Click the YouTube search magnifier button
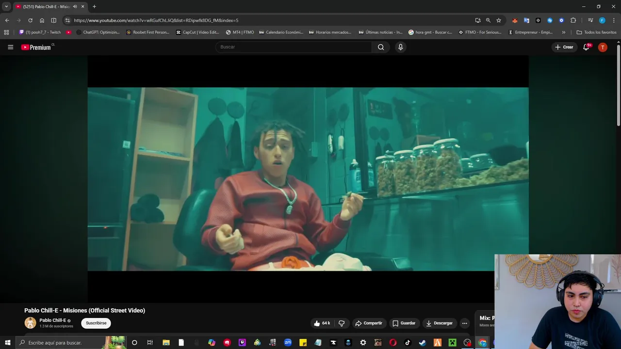621x349 pixels. pos(381,47)
